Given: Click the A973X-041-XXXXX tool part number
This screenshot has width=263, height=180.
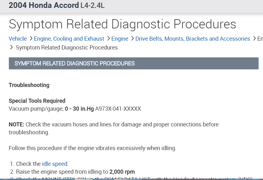Looking at the screenshot, I should point(118,109).
